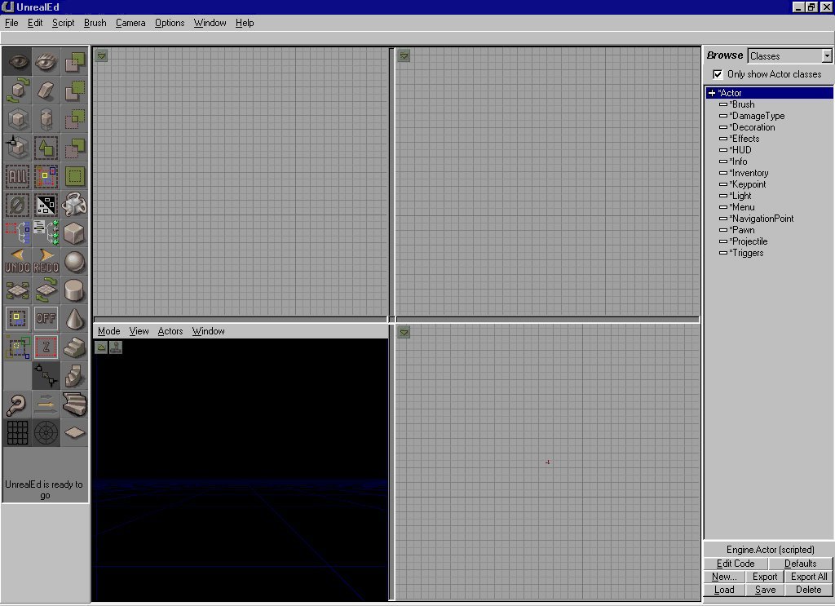Viewport: 835px width, 606px height.
Task: Select *Pawn in the class tree
Action: pyautogui.click(x=744, y=230)
